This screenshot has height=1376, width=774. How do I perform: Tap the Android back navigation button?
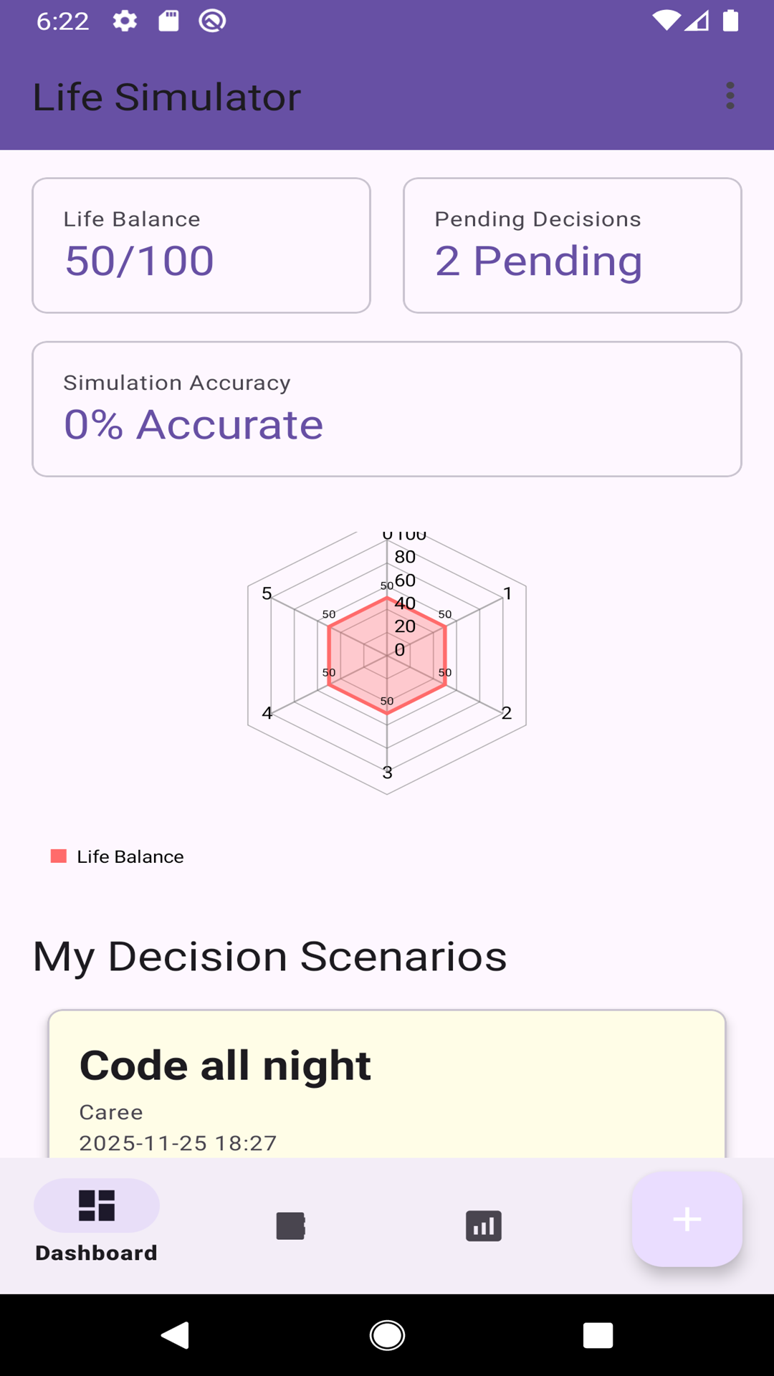(175, 1335)
